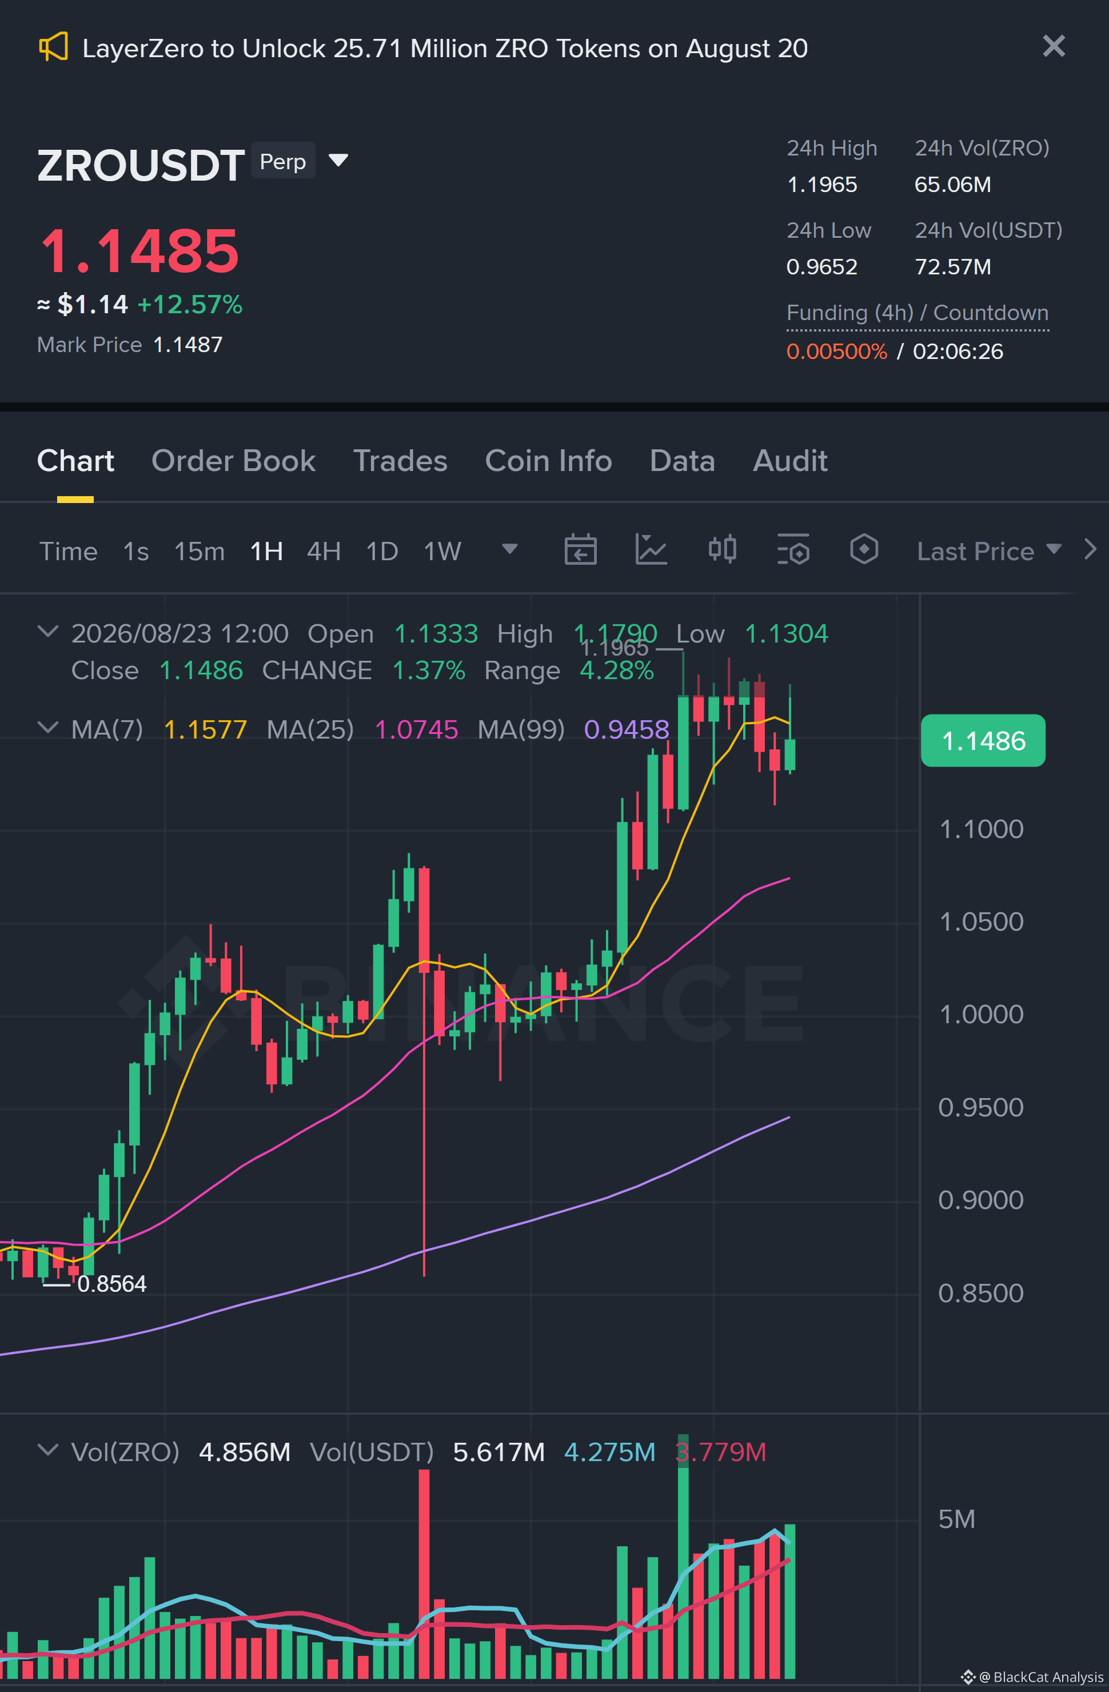The width and height of the screenshot is (1109, 1692).
Task: Tap the megaphone announcement icon
Action: [x=53, y=47]
